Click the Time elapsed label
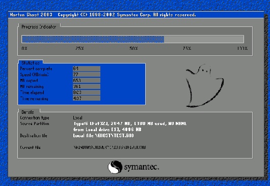Screen dimensions: 270x186 pos(32,92)
